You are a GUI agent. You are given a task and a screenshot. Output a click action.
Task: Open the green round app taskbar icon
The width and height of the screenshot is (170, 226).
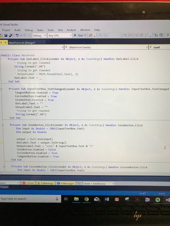pyautogui.click(x=158, y=200)
